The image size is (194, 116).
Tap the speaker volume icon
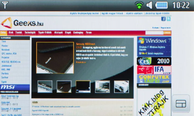pyautogui.click(x=149, y=5)
